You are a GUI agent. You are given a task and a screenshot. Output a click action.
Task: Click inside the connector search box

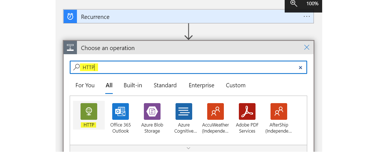coord(194,68)
